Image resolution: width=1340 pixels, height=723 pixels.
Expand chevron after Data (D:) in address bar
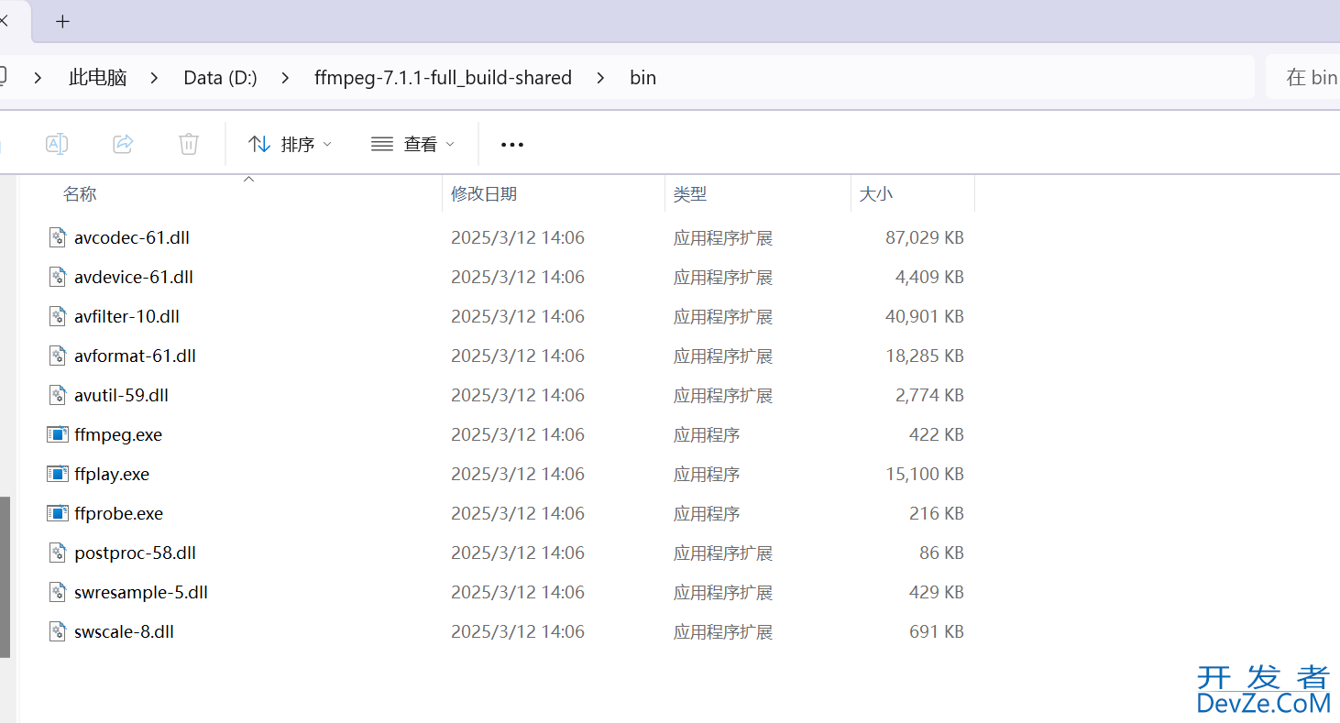(x=285, y=78)
